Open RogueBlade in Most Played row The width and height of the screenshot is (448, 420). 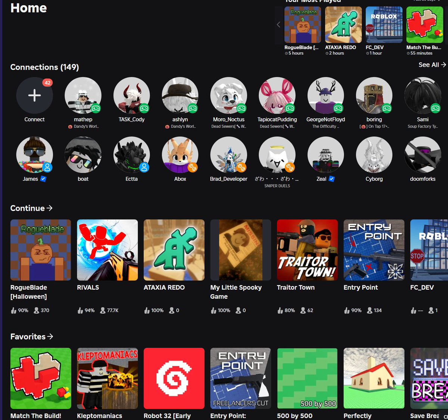tap(303, 25)
